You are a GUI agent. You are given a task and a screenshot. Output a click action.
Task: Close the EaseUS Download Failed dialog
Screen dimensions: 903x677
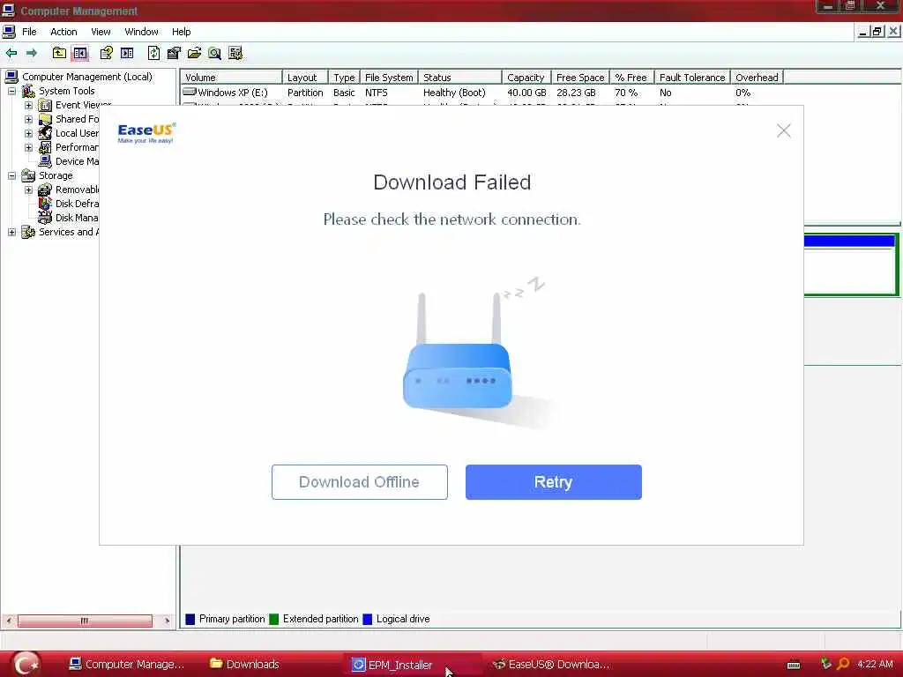783,130
